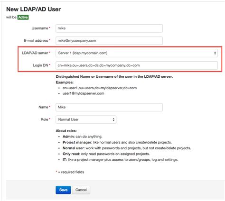This screenshot has height=201, width=225.
Task: Click the Login DN label
Action: click(x=40, y=65)
